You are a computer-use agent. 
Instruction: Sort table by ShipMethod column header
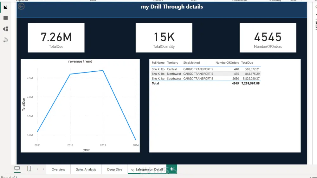[x=191, y=62]
